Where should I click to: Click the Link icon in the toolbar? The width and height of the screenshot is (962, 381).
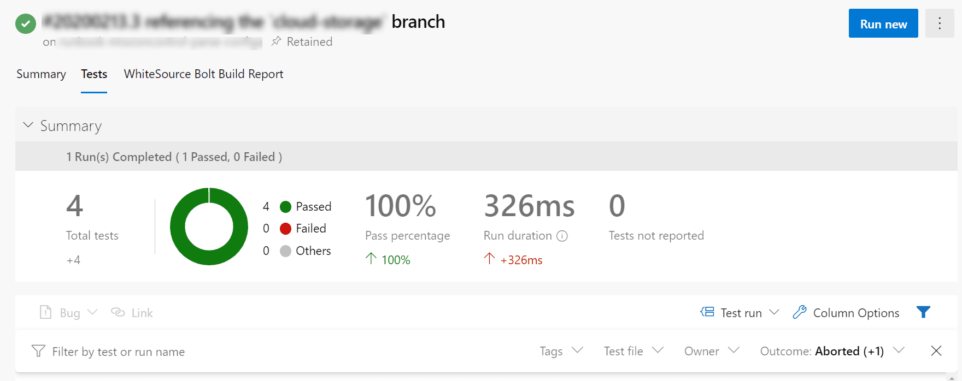click(x=118, y=312)
